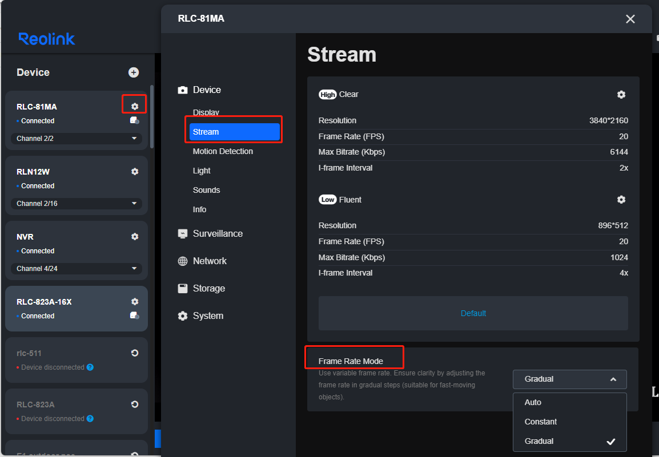Click the Stream page heading

point(341,55)
